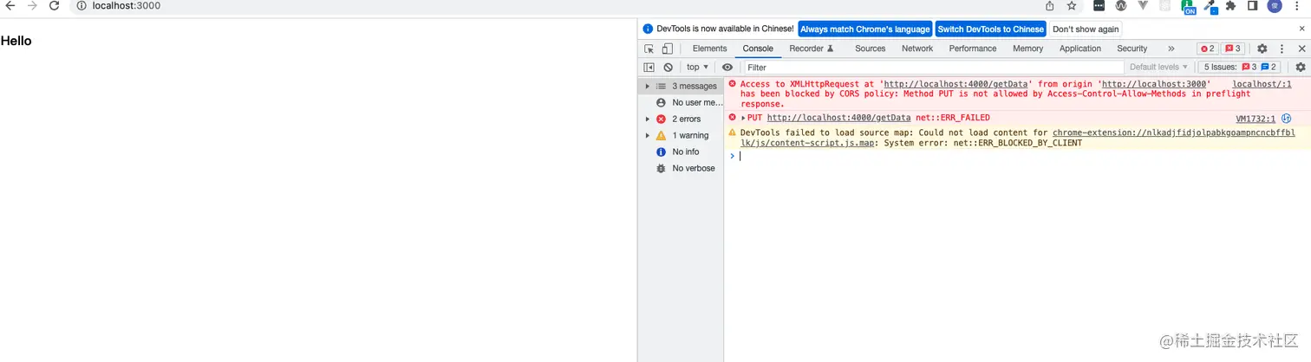Open the Extensions puzzle-piece menu

pos(1230,5)
